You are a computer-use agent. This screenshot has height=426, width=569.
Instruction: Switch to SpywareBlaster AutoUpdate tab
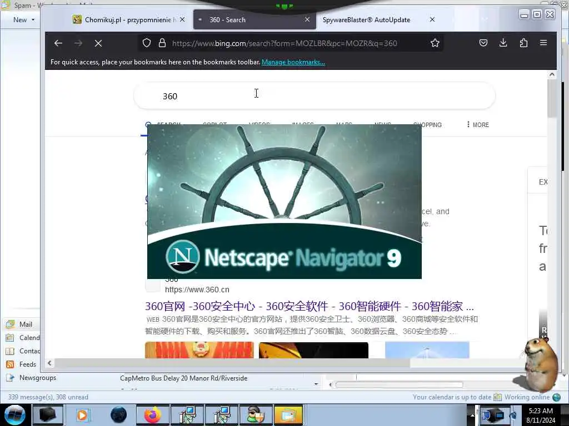tap(377, 20)
